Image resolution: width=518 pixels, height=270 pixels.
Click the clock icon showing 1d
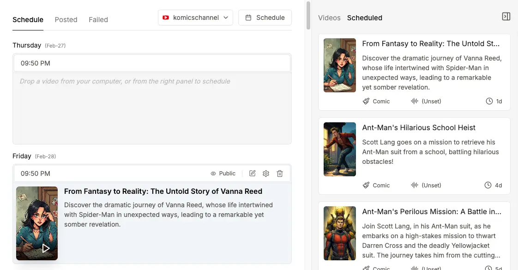click(x=489, y=101)
